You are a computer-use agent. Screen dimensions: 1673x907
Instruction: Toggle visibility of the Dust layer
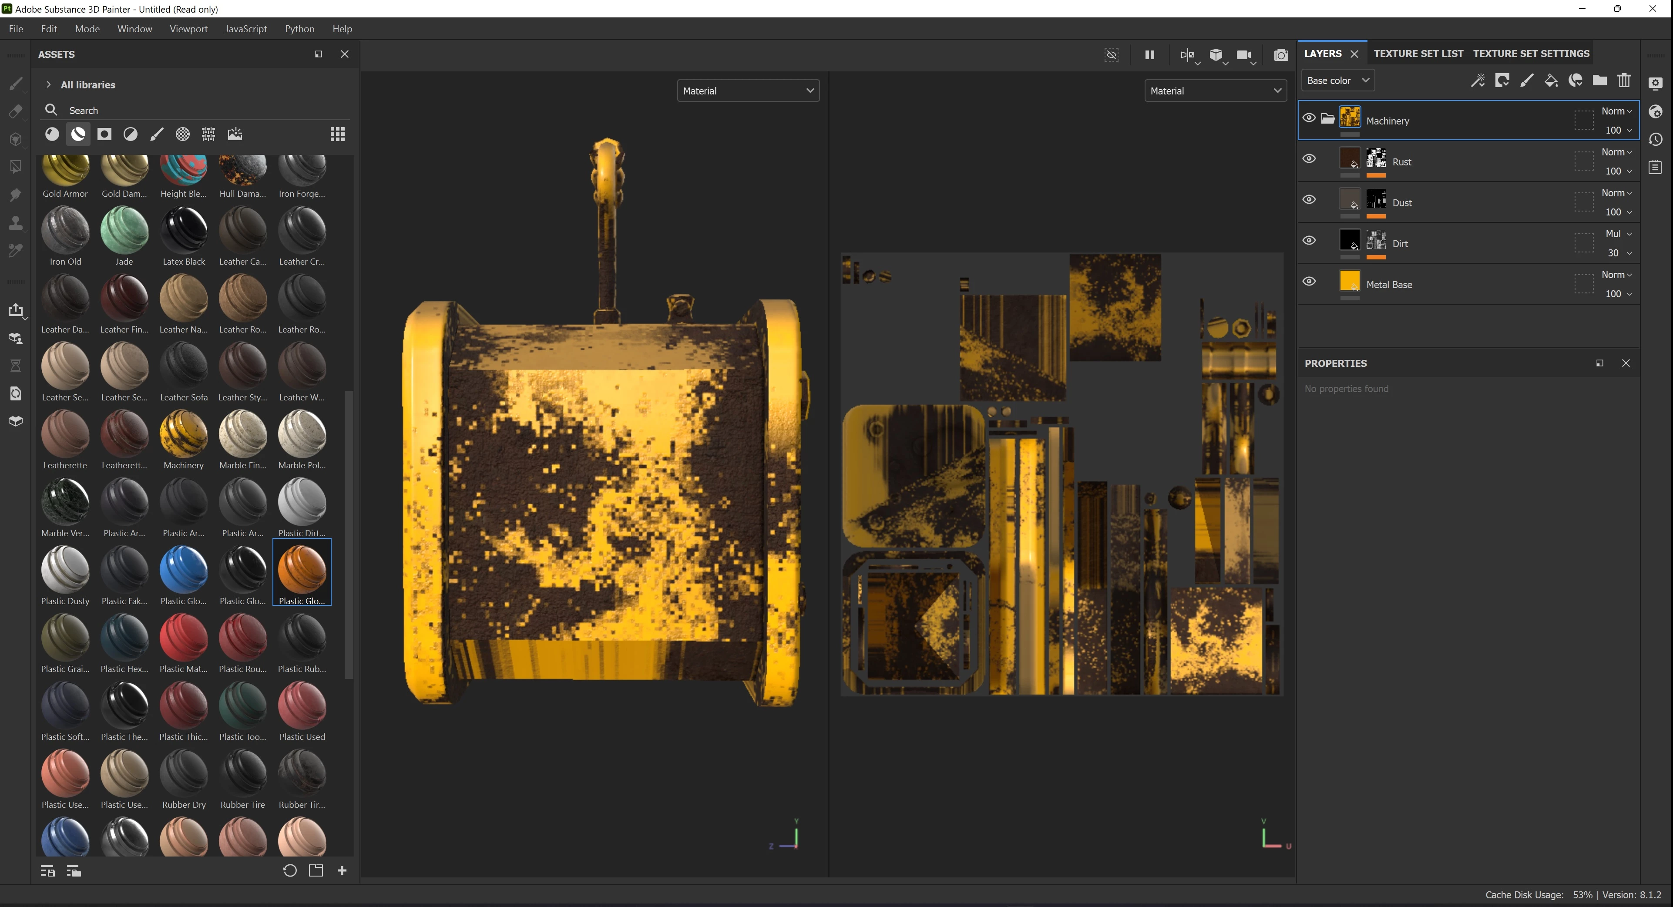point(1309,200)
